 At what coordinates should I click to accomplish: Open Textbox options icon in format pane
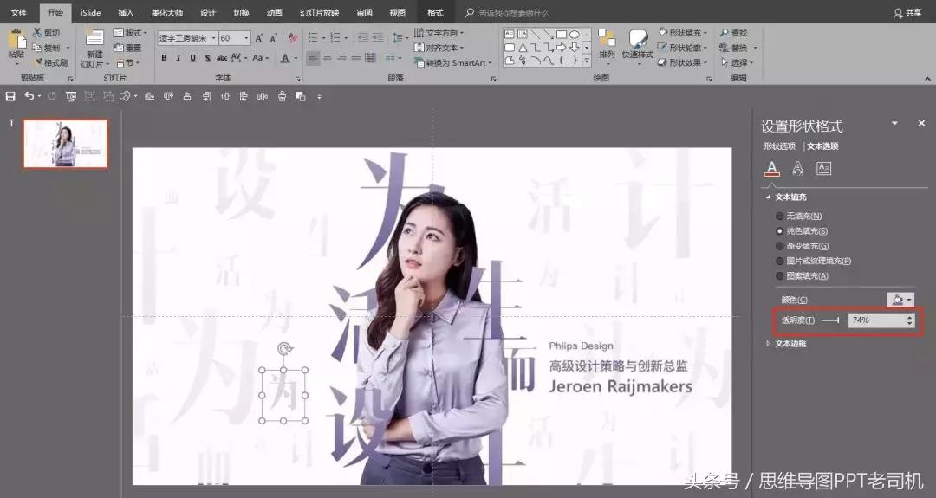pos(824,169)
